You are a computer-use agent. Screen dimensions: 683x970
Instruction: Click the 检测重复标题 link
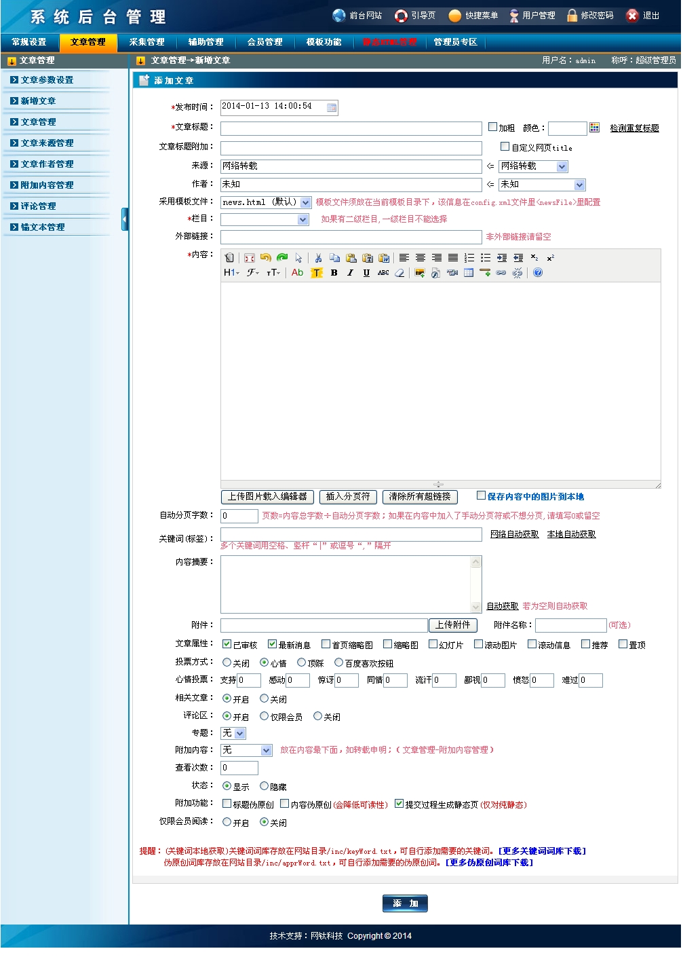[x=634, y=128]
